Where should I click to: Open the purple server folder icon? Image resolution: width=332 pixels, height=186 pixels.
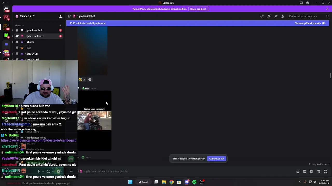(x=6, y=44)
